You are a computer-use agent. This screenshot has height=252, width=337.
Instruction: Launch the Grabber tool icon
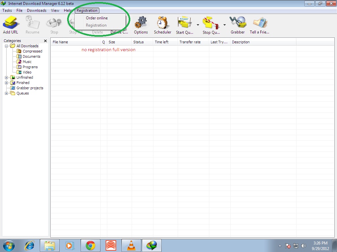tap(238, 25)
